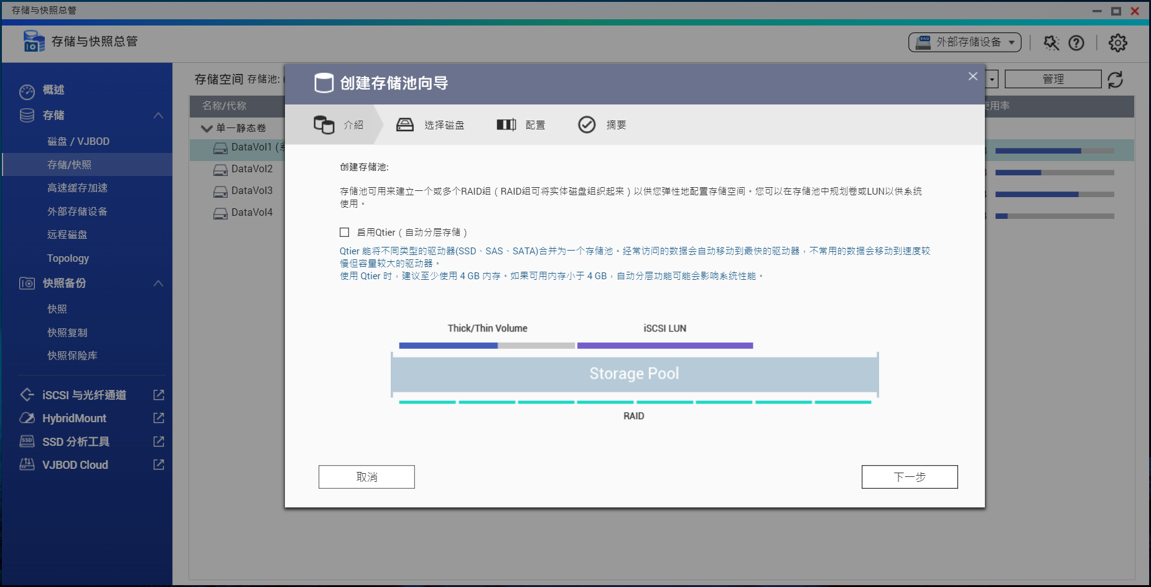This screenshot has width=1151, height=587.
Task: Click the iSCSI LUN diagram bar
Action: [x=665, y=346]
